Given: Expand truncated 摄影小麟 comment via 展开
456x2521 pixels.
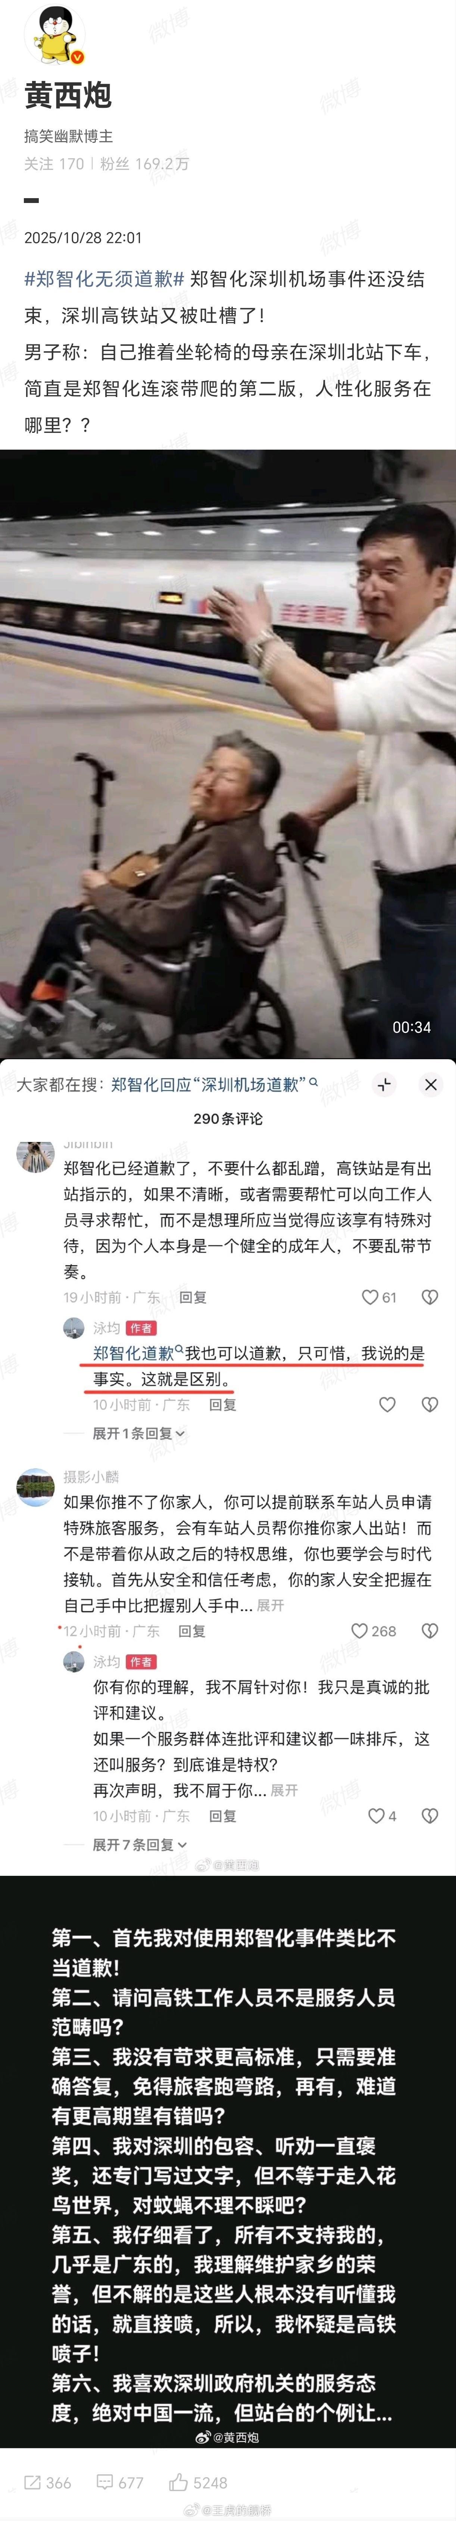Looking at the screenshot, I should click(271, 1605).
